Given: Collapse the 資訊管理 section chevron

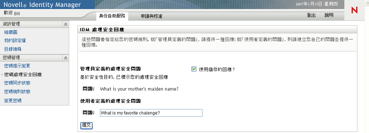Looking at the screenshot, I should pyautogui.click(x=66, y=24).
